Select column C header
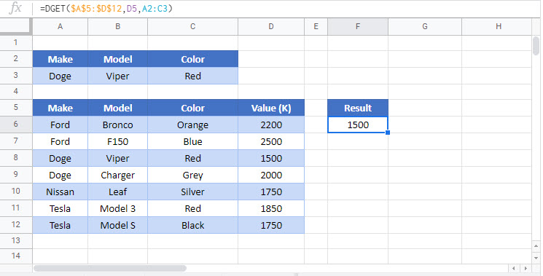This screenshot has width=543, height=276. (193, 27)
